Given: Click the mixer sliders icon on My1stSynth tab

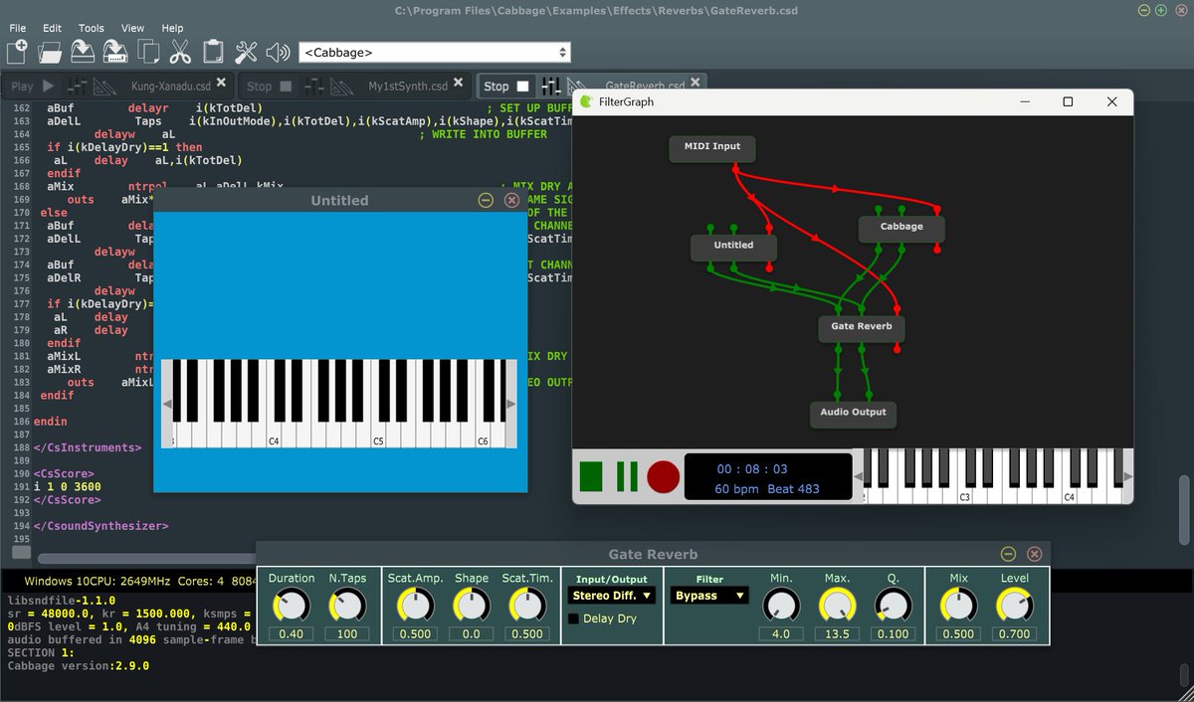Looking at the screenshot, I should [314, 87].
